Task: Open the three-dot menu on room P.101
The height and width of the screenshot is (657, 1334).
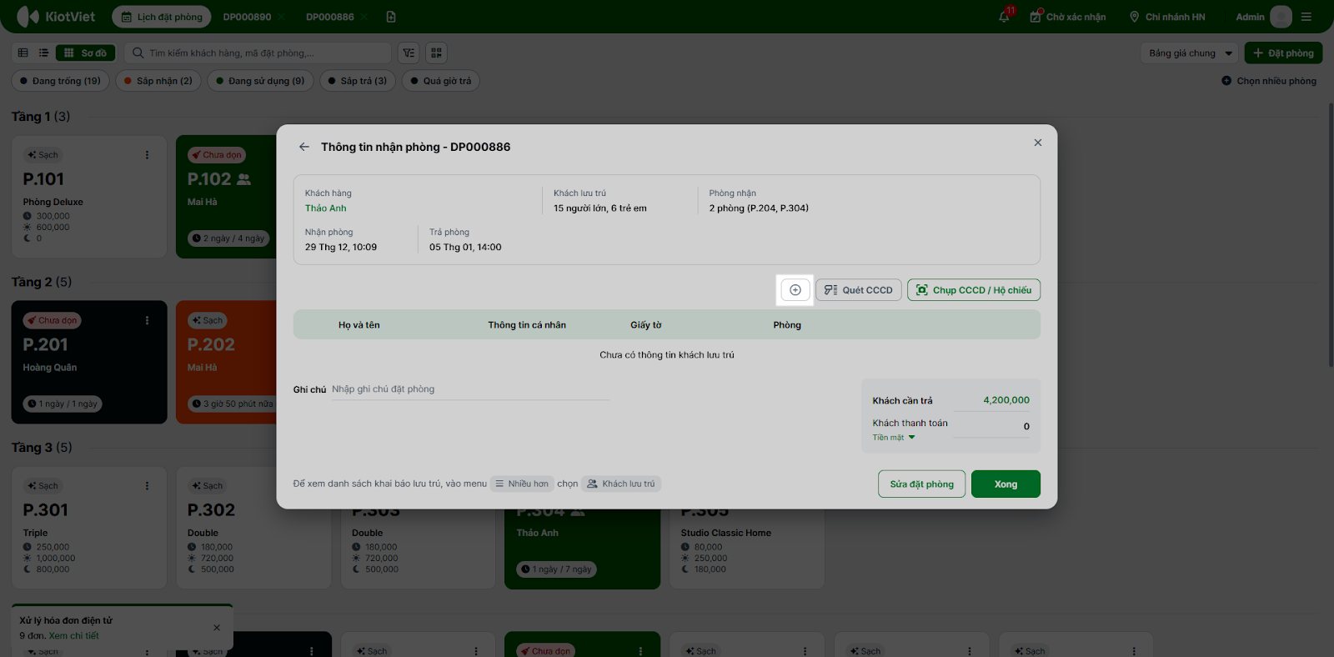Action: click(x=148, y=155)
